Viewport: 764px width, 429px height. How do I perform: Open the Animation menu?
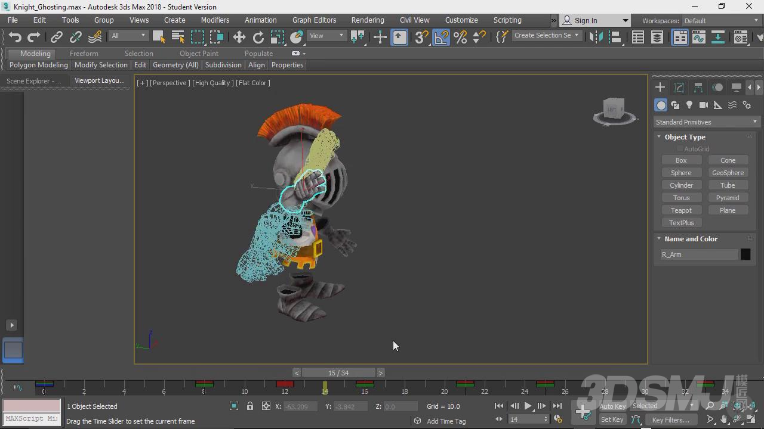point(261,20)
